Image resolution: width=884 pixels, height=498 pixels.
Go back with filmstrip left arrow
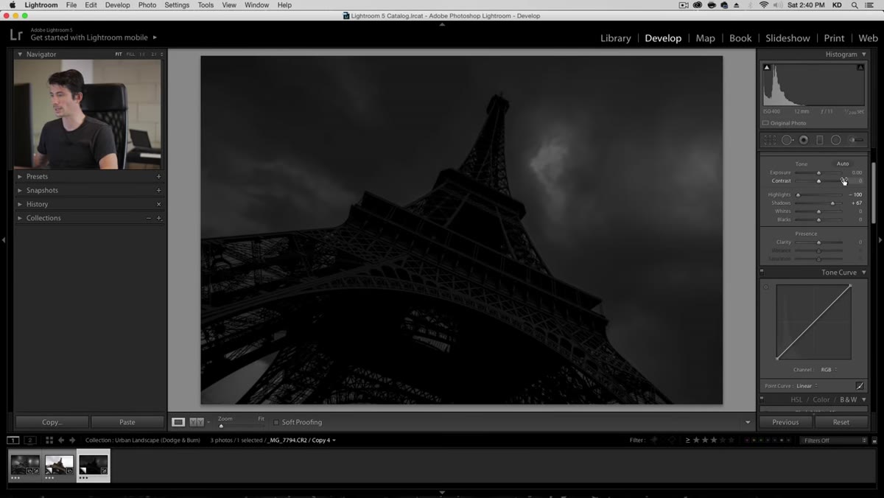tap(61, 441)
